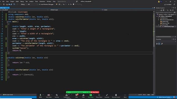177x99 pixels.
Task: Click the Property Pages wrench icon
Action: (x=162, y=44)
